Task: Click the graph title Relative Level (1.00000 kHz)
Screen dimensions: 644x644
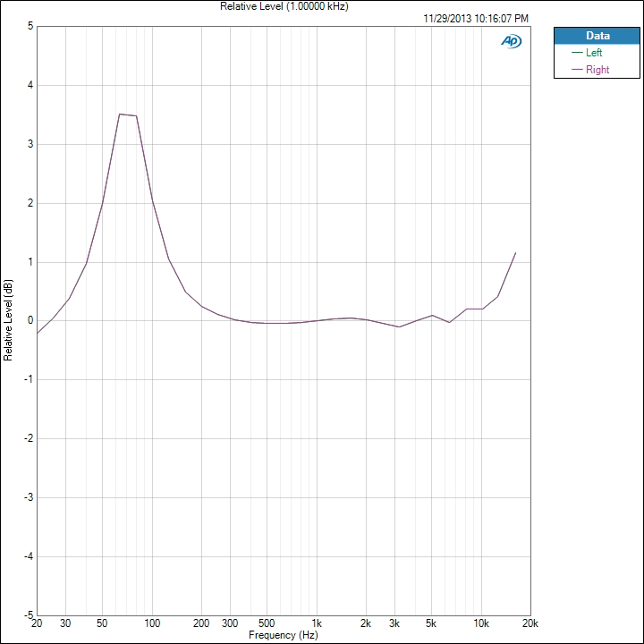Action: pyautogui.click(x=284, y=6)
